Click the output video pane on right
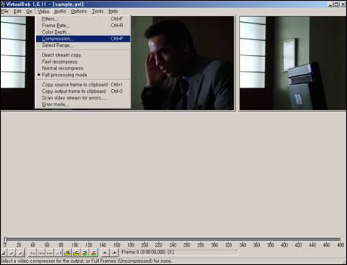Image resolution: width=347 pixels, height=265 pixels. coord(293,63)
